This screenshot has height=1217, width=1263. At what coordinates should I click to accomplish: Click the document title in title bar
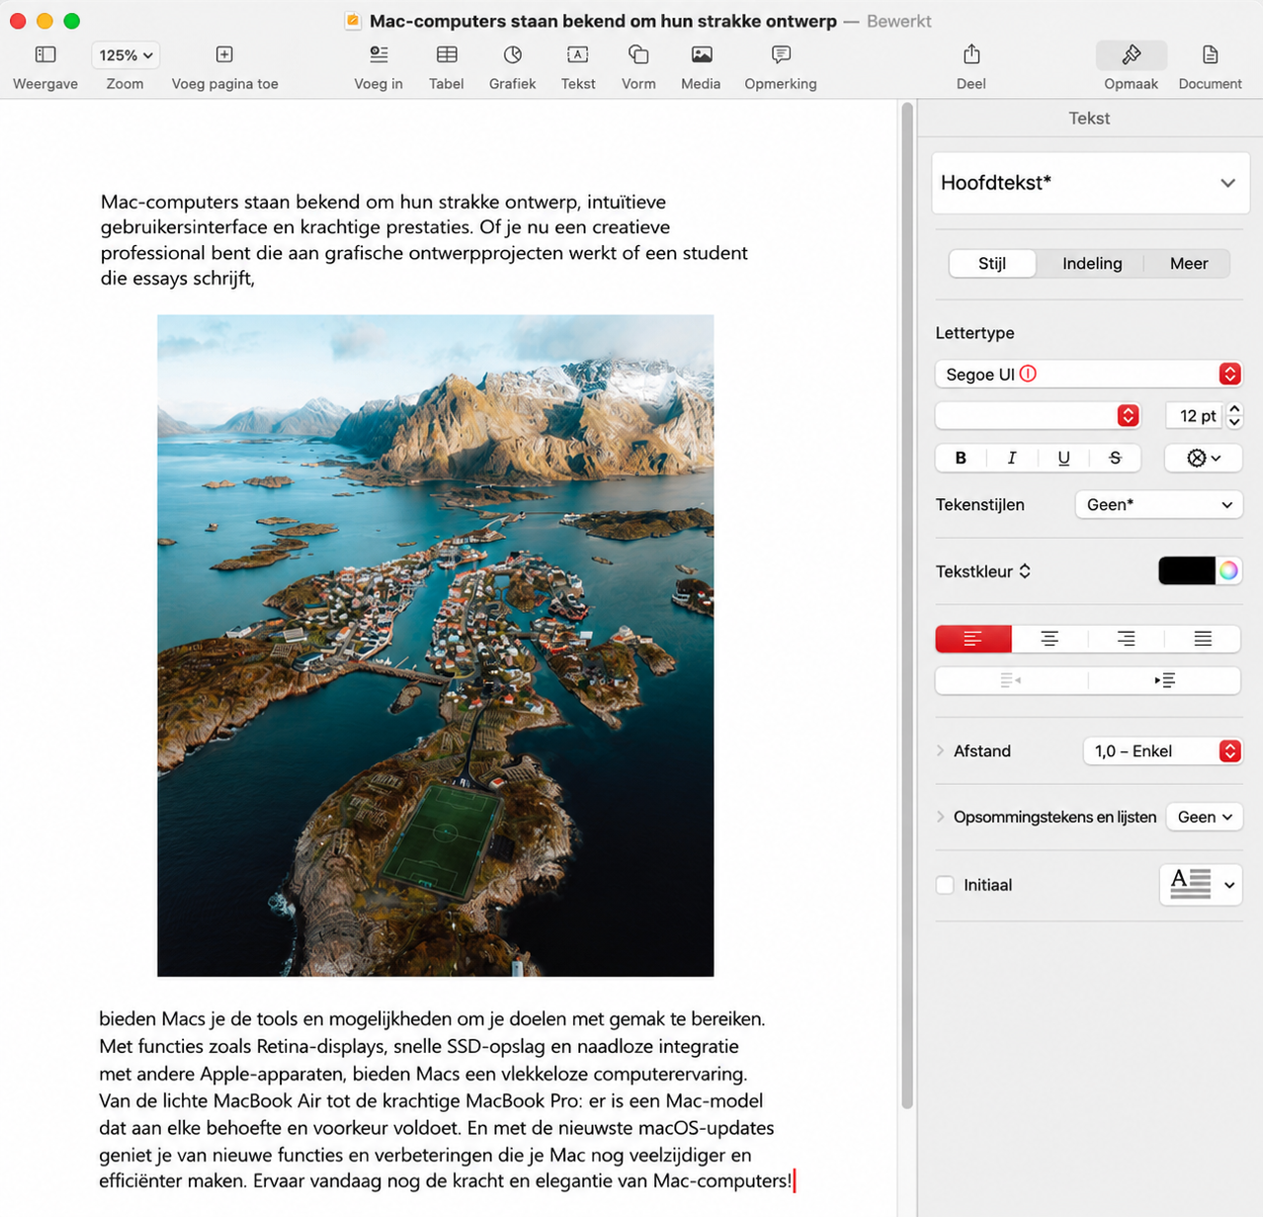(603, 21)
